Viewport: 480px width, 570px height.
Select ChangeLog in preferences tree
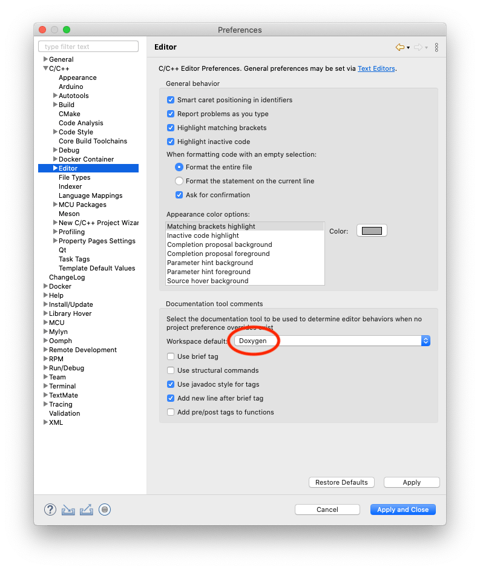pos(67,277)
